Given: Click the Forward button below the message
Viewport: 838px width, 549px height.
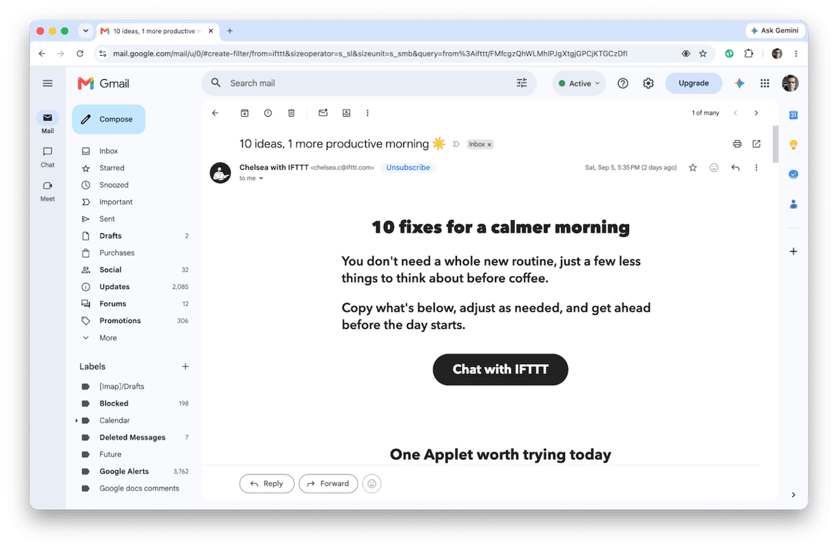Looking at the screenshot, I should 328,483.
